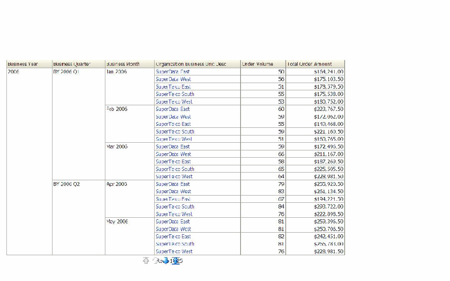
Task: Open SuperTelco East link for Feb 2006
Action: pyautogui.click(x=173, y=124)
